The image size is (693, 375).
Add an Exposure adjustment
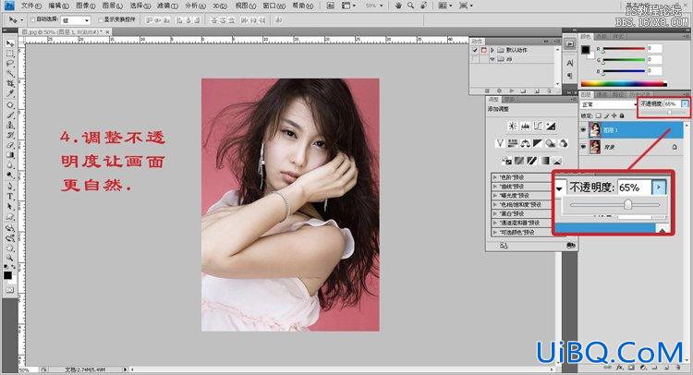pyautogui.click(x=551, y=127)
